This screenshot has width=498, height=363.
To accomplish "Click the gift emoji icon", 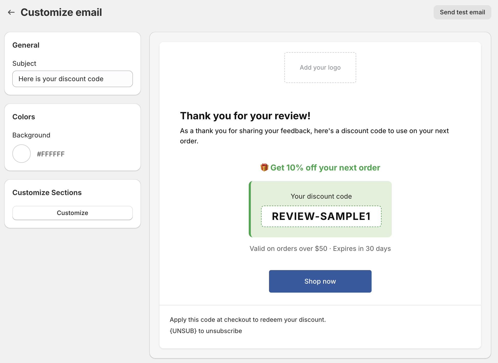I will click(264, 167).
